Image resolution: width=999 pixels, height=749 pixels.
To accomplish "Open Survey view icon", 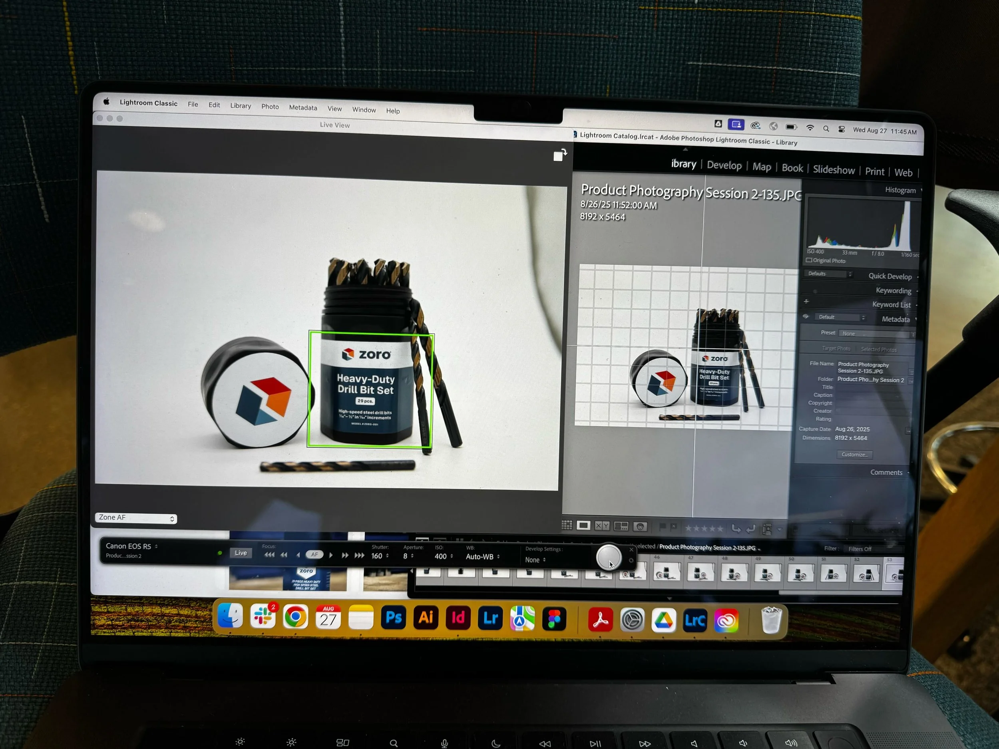I will [x=621, y=526].
